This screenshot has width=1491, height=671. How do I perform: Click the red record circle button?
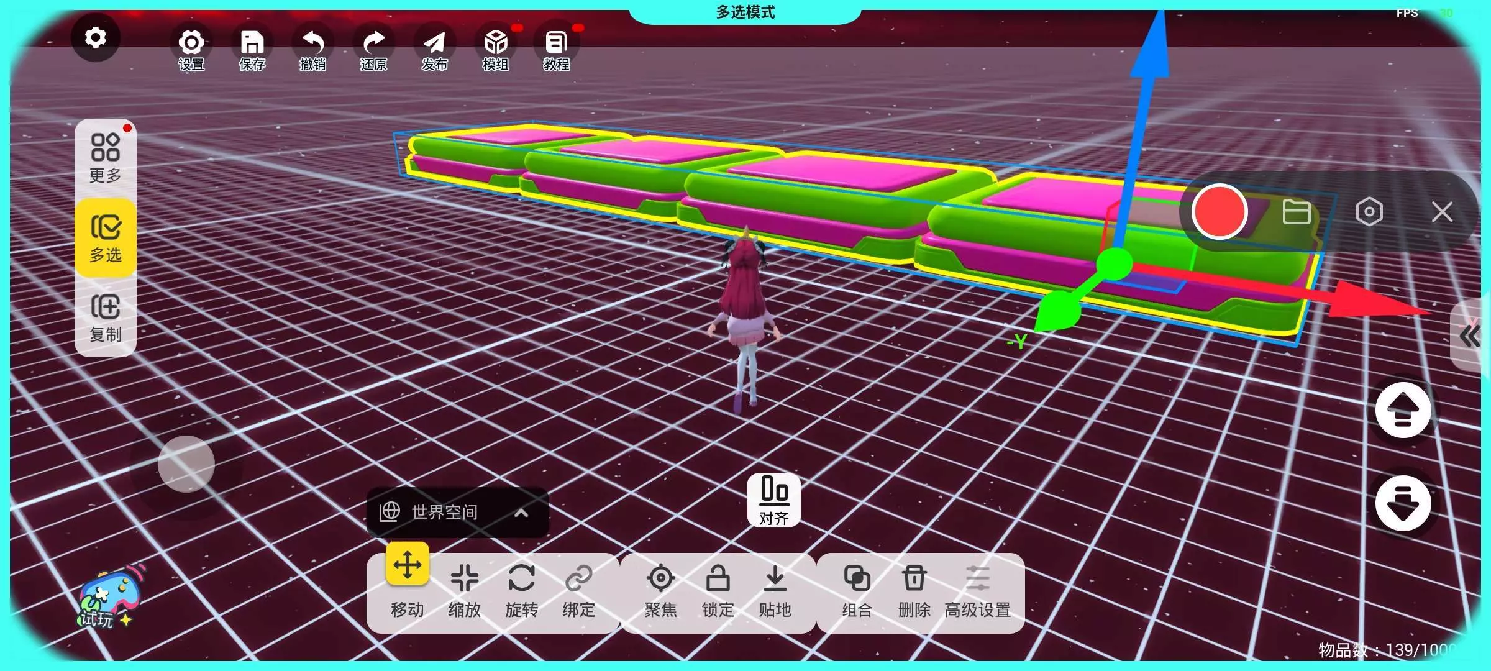click(1219, 212)
